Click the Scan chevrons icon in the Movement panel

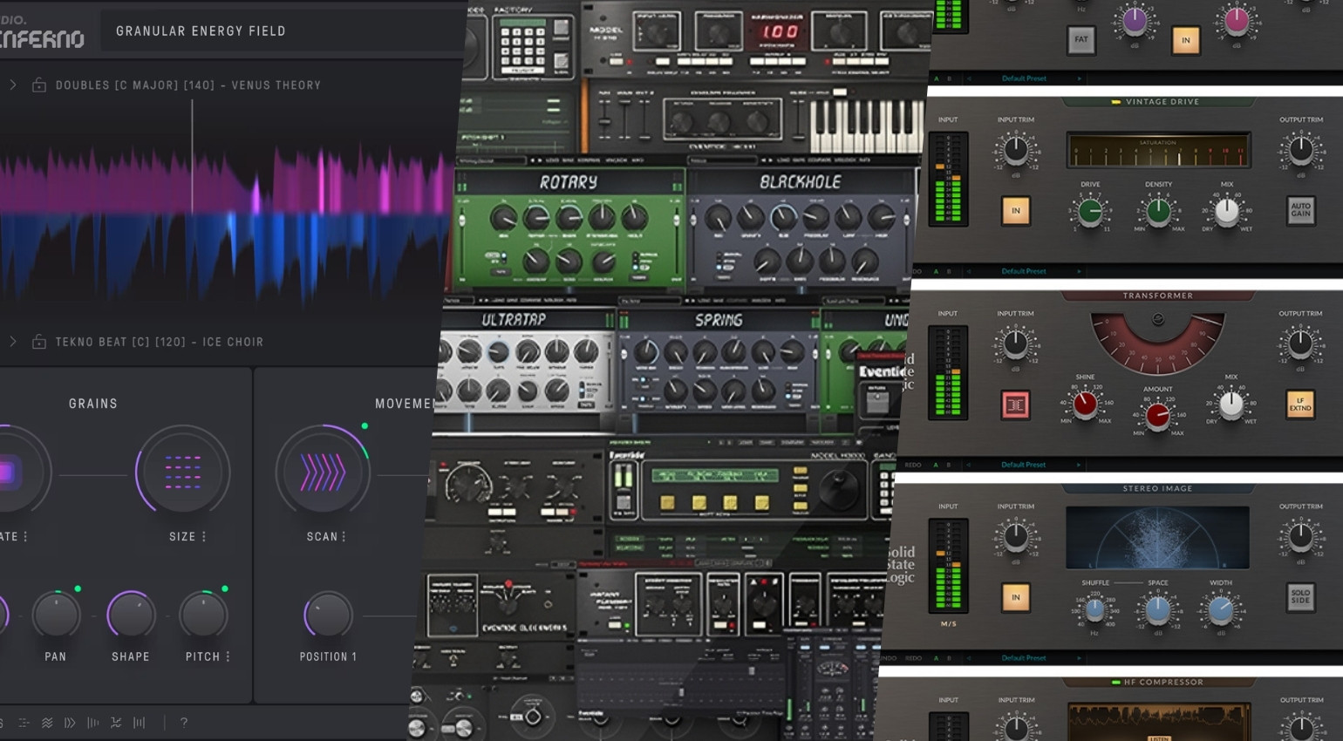tap(323, 471)
